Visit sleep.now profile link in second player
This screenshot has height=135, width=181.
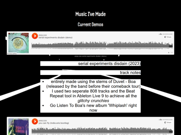tap(43, 120)
